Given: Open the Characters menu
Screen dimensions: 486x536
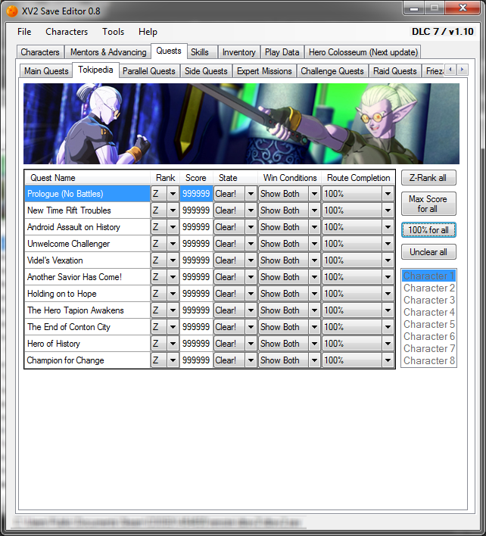Looking at the screenshot, I should (x=67, y=32).
